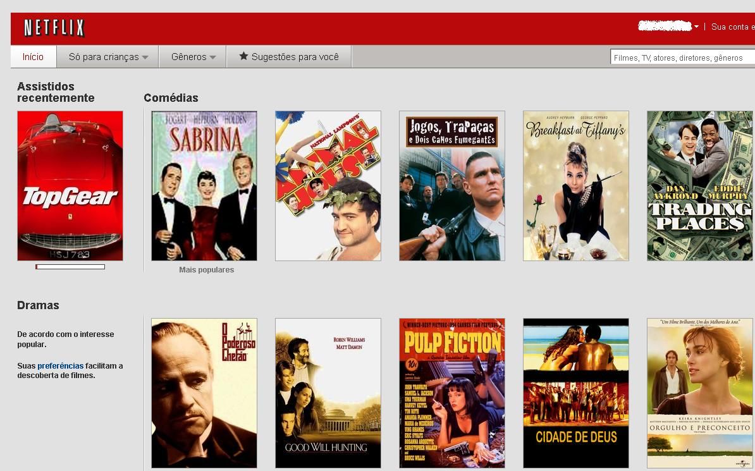
Task: Click the Netflix logo
Action: (54, 28)
